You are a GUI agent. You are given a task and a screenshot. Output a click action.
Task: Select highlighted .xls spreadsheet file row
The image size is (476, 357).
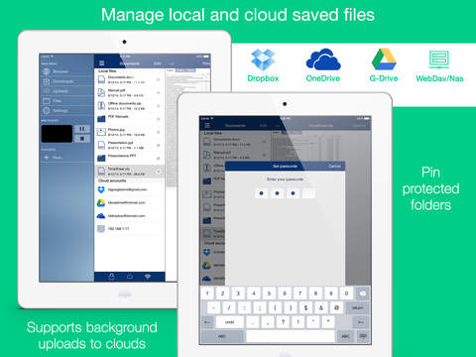click(x=130, y=172)
